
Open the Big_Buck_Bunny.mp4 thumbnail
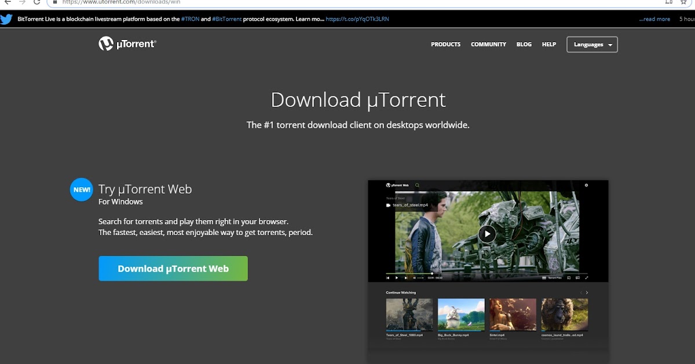click(x=461, y=314)
